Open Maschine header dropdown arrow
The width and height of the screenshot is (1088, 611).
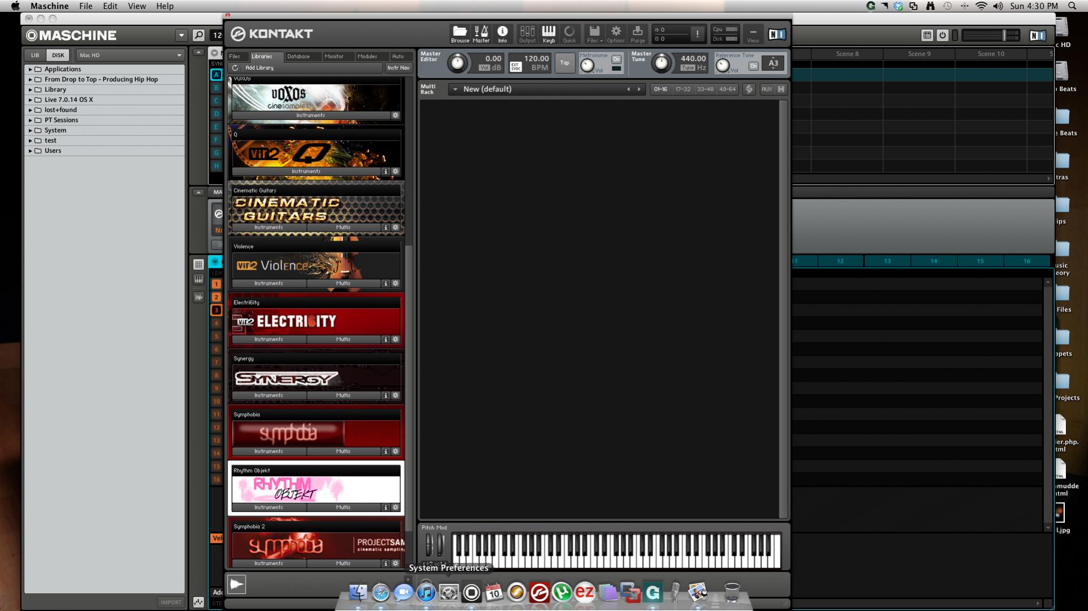181,35
